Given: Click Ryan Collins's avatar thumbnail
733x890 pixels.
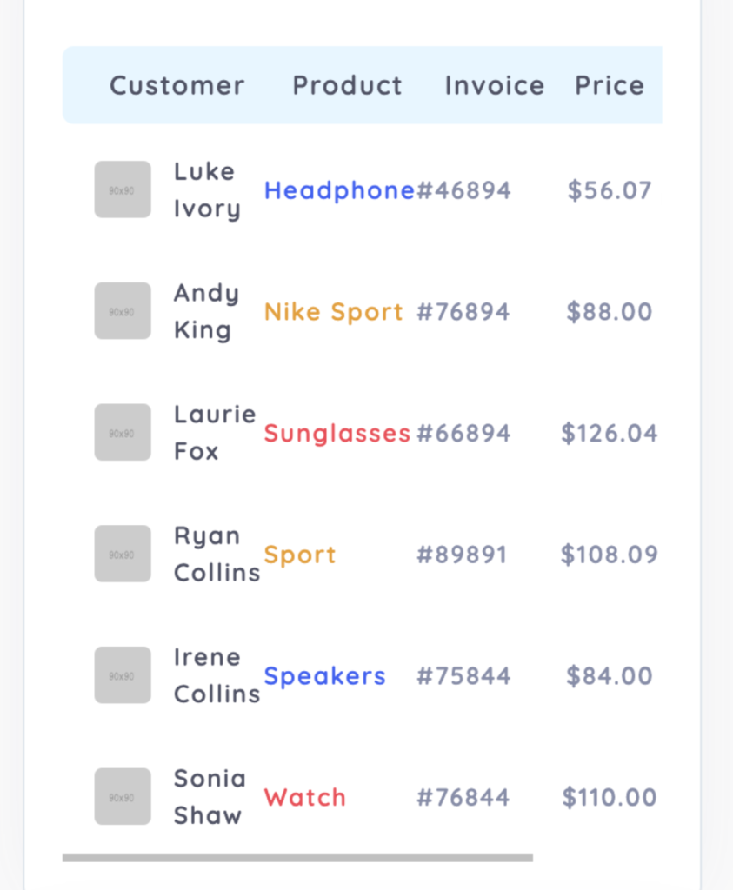Looking at the screenshot, I should 123,554.
